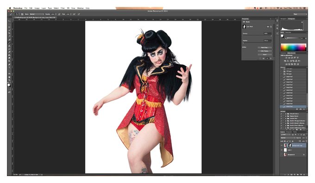Screen dimensions: 315x183
Task: Select the Eraser tool
Action: click(9, 52)
